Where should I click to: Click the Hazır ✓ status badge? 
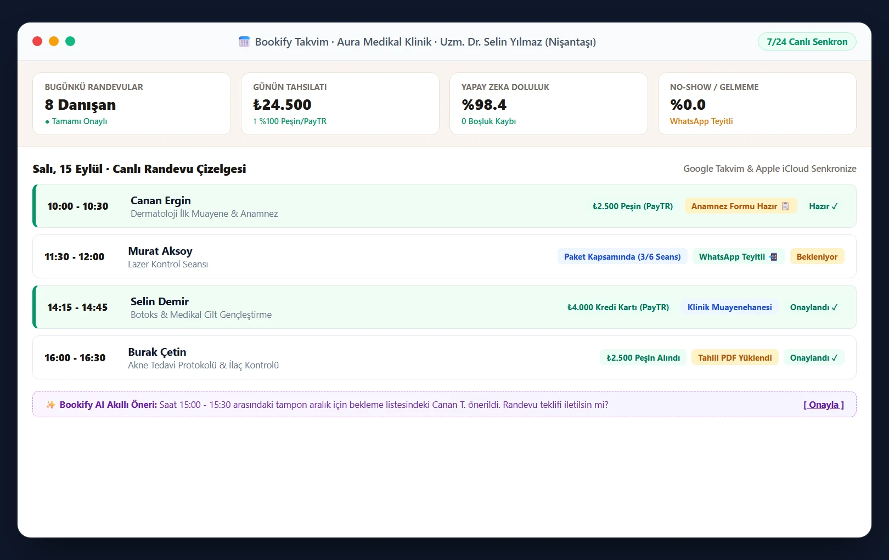tap(823, 206)
